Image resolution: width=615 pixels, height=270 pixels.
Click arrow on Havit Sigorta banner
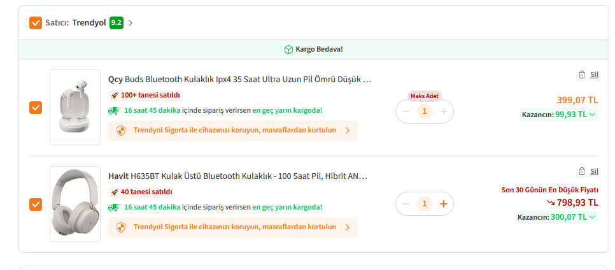click(348, 227)
